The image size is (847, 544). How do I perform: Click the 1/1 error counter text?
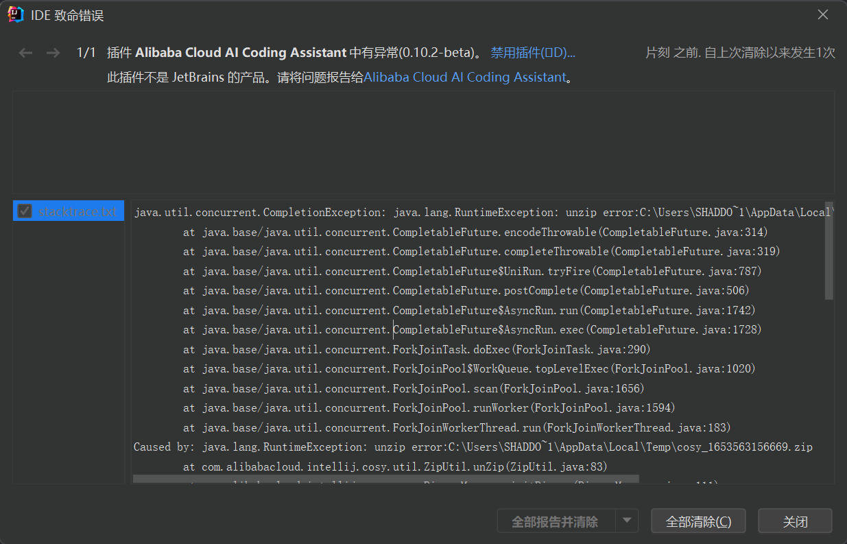87,52
